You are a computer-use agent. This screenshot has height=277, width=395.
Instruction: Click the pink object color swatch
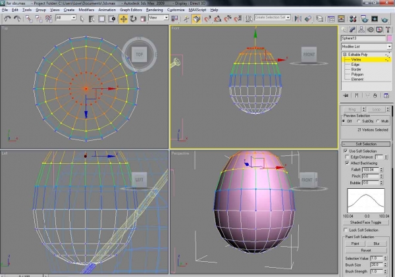[x=390, y=38]
